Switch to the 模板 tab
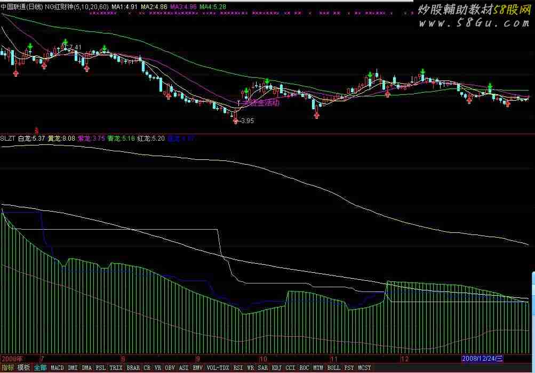535x373 pixels. click(23, 368)
